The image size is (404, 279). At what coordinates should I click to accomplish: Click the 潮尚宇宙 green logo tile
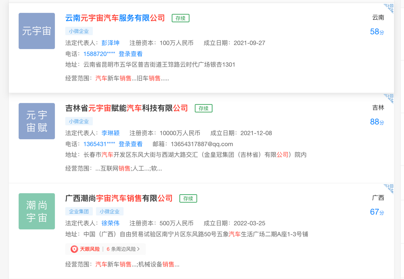pos(37,211)
